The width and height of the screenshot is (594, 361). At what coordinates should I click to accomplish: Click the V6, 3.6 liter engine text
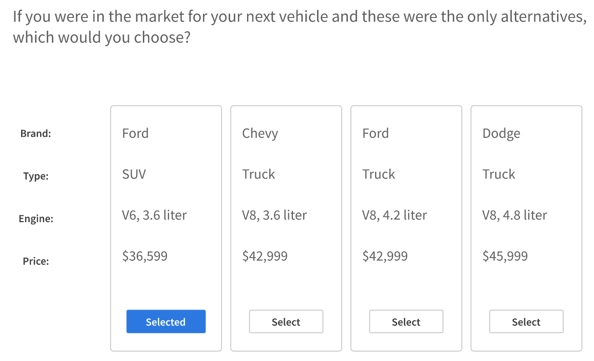point(154,215)
